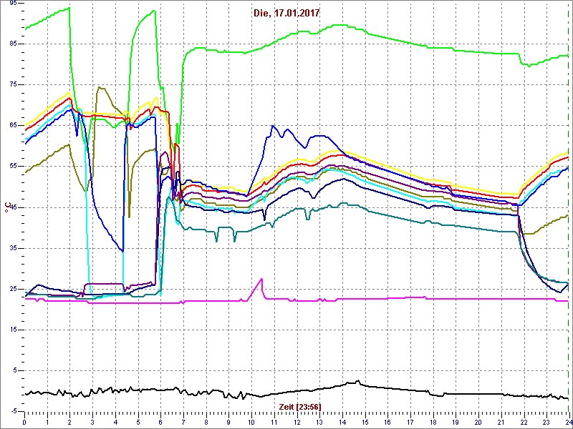Click the dashed green time cursor line

pos(568,208)
